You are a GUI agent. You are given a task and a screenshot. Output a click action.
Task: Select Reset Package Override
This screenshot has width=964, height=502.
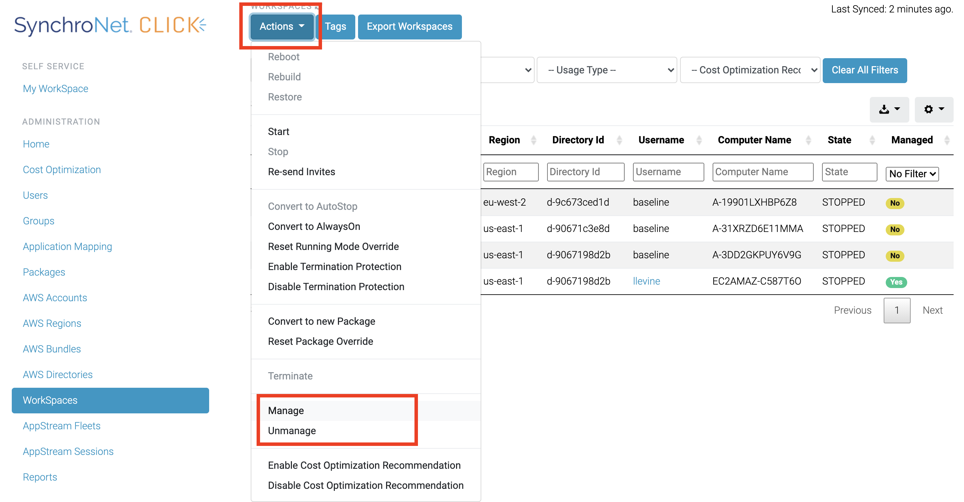[320, 341]
